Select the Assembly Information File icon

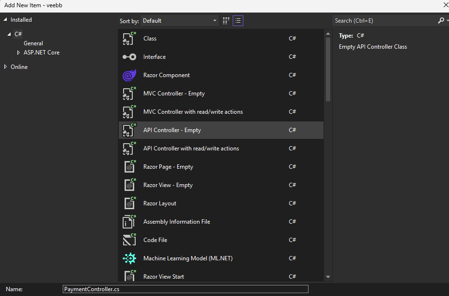129,222
